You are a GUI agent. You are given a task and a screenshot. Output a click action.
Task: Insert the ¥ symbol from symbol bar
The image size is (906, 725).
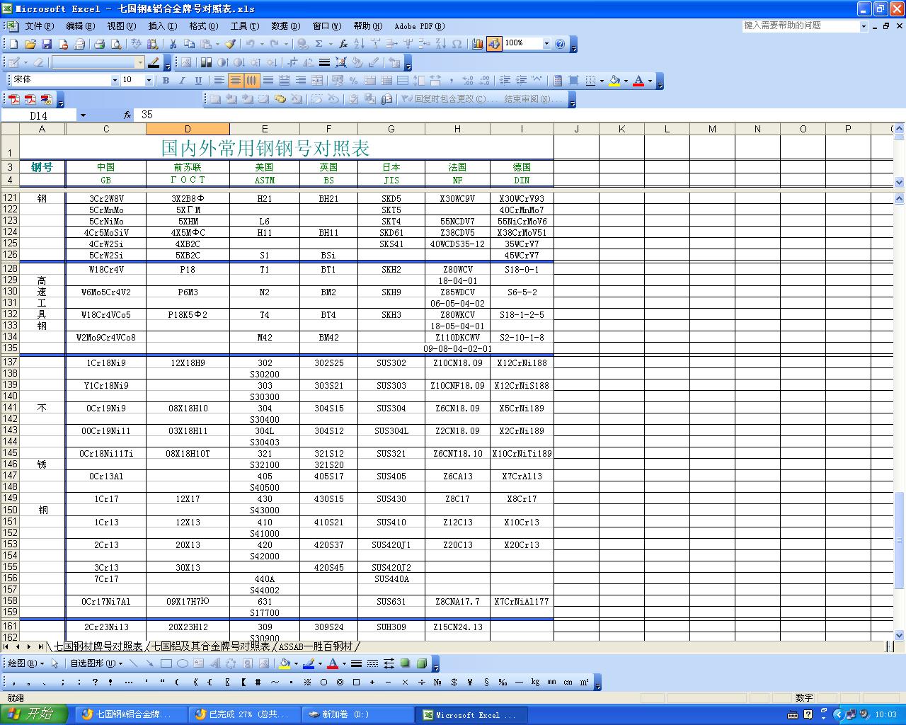[470, 683]
